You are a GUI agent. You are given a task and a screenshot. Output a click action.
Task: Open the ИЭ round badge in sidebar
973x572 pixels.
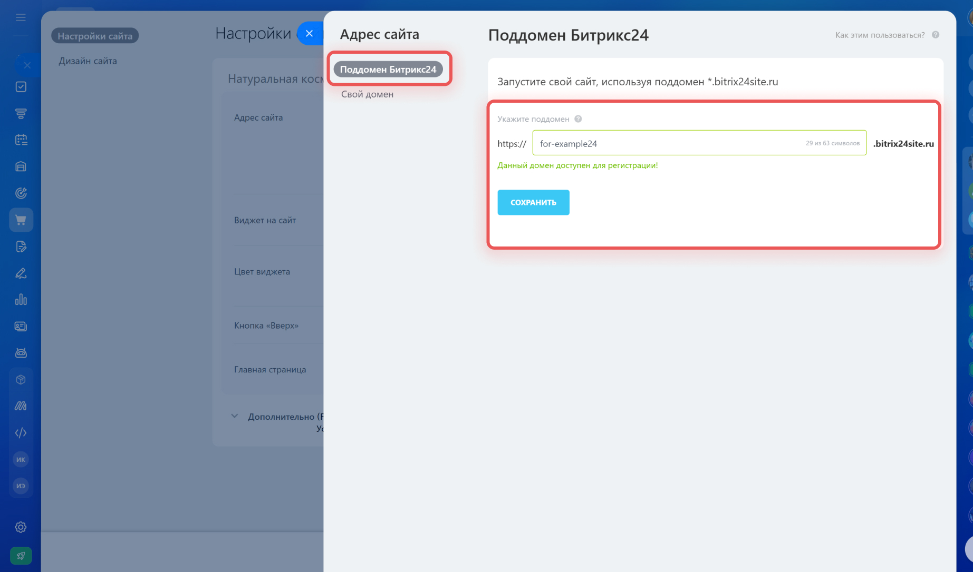[21, 486]
